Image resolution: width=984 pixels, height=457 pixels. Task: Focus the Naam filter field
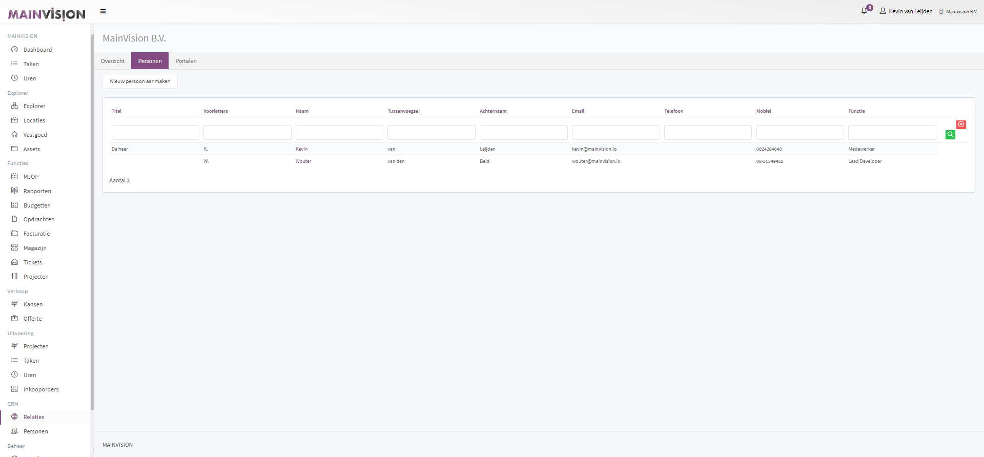[x=339, y=133]
